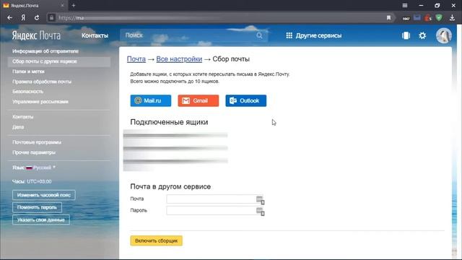Click the Яндекс Почта logo

36,35
